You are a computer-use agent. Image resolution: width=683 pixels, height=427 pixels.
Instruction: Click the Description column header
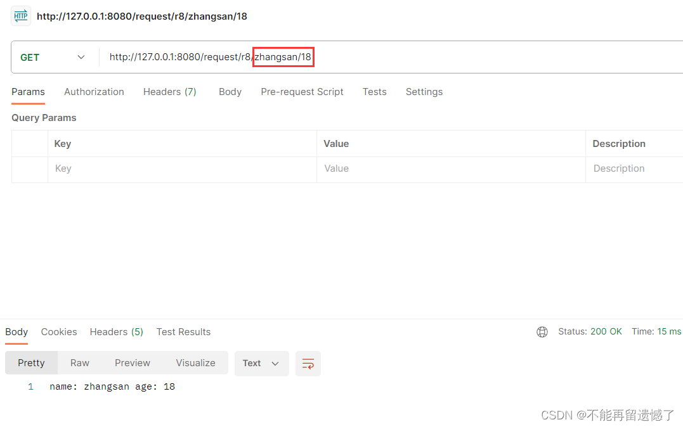point(619,144)
